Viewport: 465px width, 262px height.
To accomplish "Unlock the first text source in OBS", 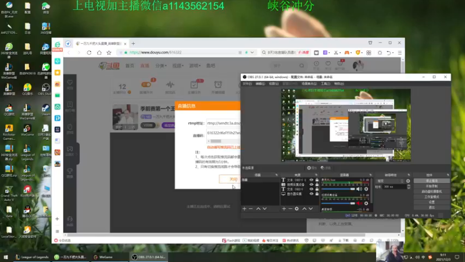I will [x=317, y=180].
